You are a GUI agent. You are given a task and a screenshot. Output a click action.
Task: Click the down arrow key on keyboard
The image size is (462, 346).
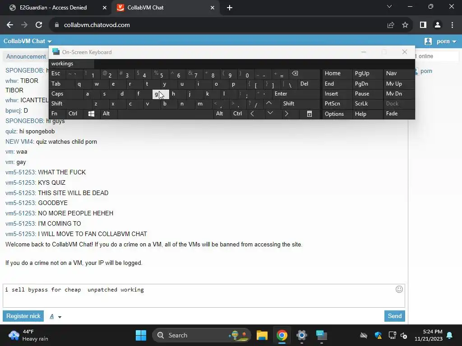[270, 113]
